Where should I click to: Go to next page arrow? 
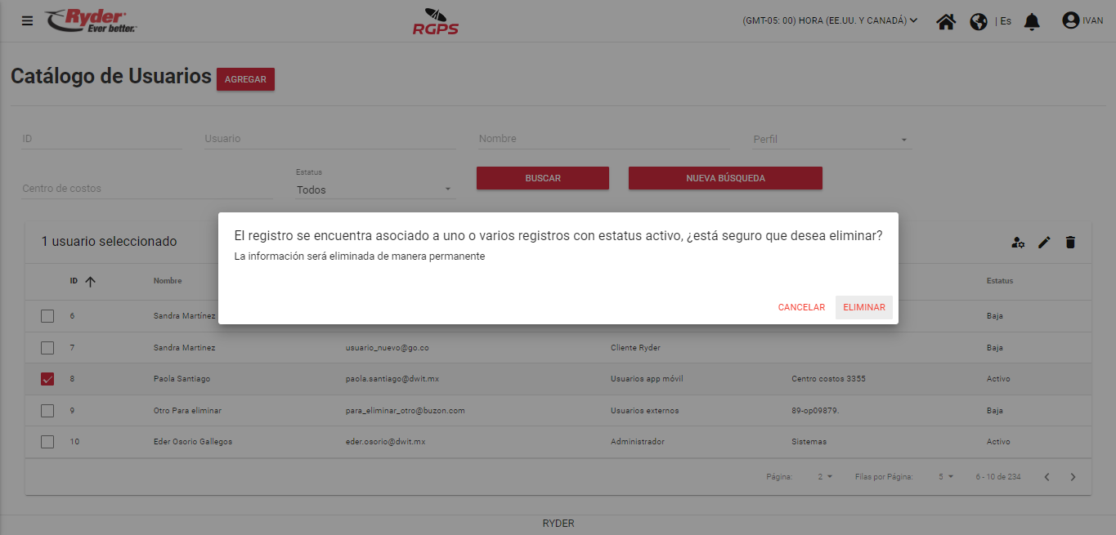click(1073, 477)
